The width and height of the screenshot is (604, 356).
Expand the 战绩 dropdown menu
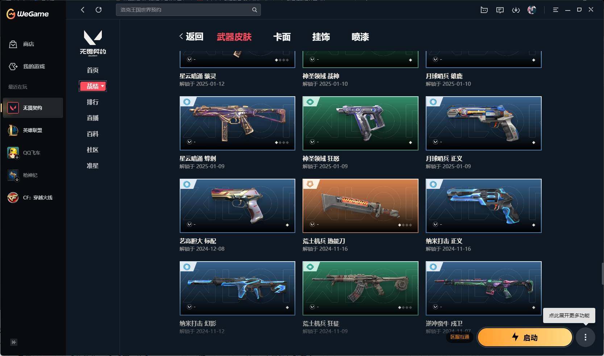pos(93,86)
